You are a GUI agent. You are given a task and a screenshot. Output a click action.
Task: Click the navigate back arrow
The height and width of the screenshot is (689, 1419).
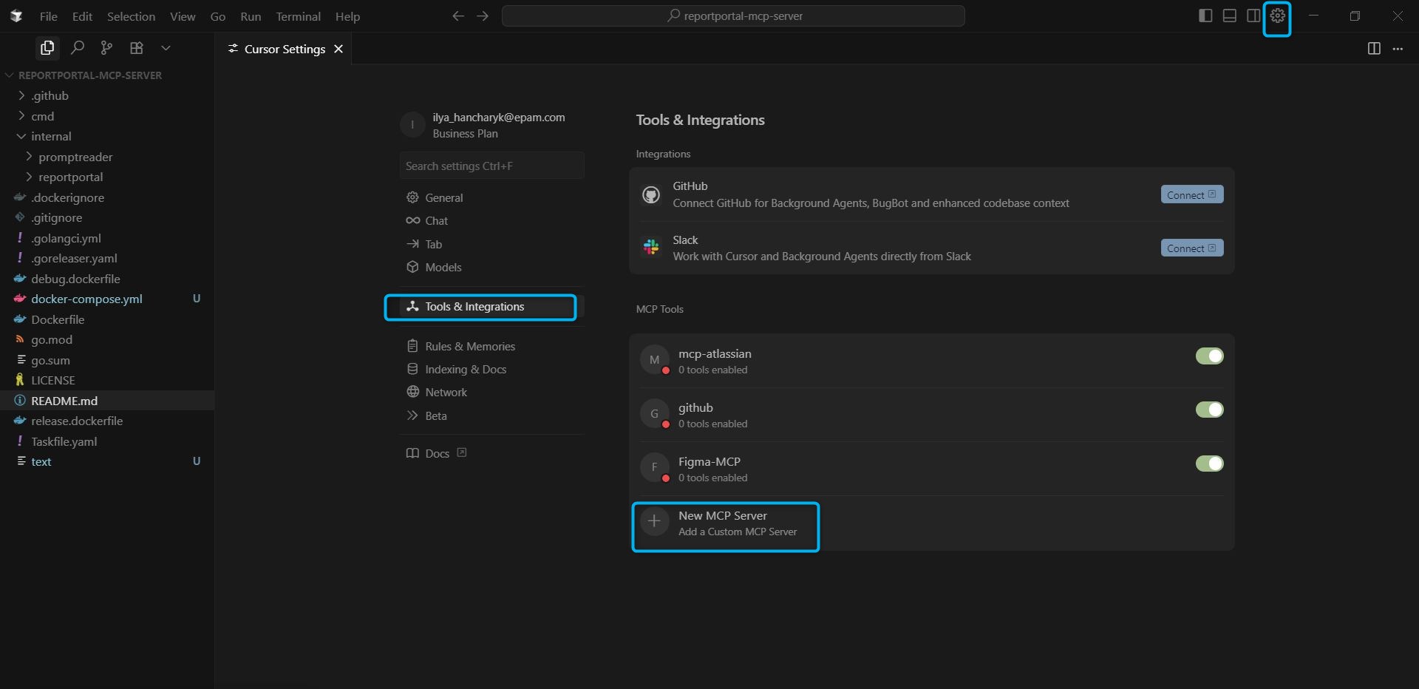click(x=457, y=16)
